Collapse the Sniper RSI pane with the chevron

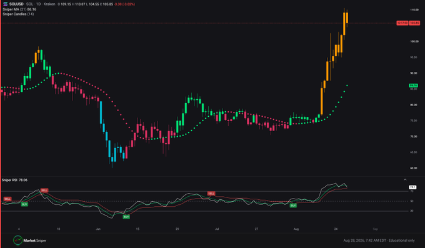[405, 180]
